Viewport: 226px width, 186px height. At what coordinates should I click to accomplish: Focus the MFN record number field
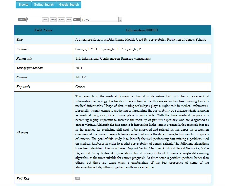pyautogui.click(x=33, y=20)
